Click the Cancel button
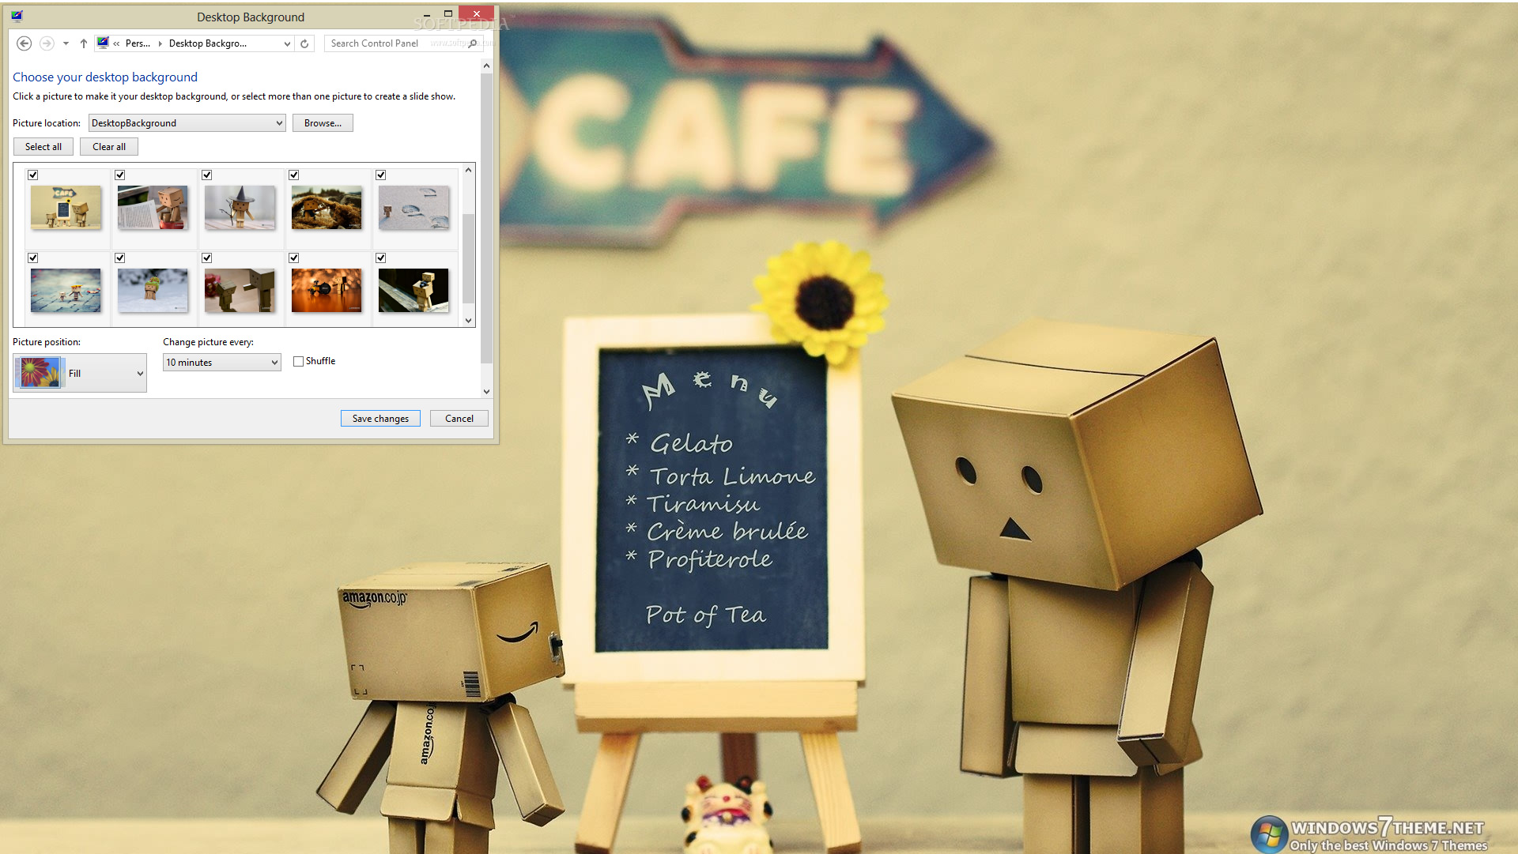Screen dimensions: 1518x854 (459, 419)
